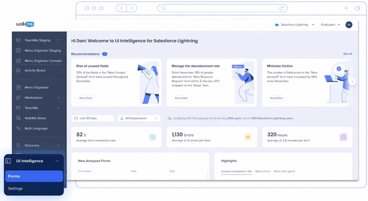Open the Production environment dropdown
Viewport: 368px width, 201px height.
pos(330,25)
